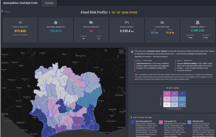Click the Contents loss sub-value
The width and height of the screenshot is (216, 137).
point(205,37)
